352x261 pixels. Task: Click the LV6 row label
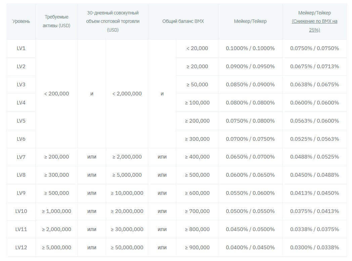tap(21, 139)
